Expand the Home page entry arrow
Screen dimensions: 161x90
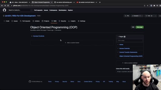pyautogui.click(x=118, y=44)
